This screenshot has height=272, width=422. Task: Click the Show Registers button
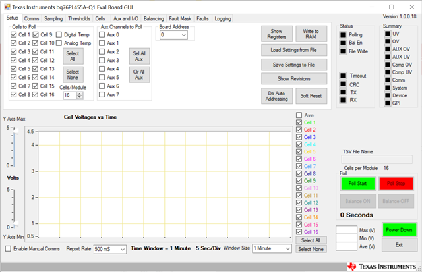[x=277, y=34]
